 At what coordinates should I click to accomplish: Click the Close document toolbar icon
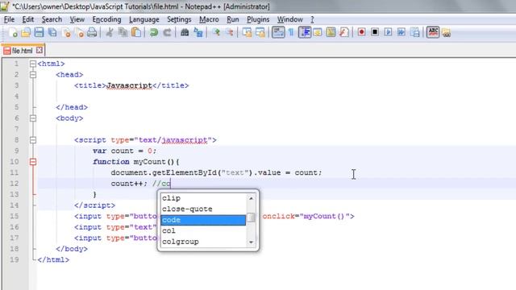pyautogui.click(x=66, y=32)
